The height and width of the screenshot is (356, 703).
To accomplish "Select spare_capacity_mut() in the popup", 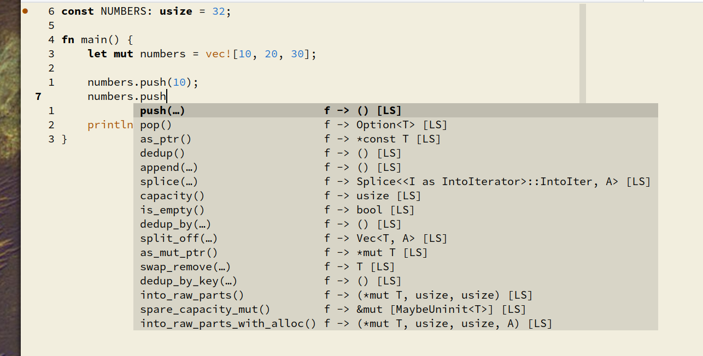I will pos(396,310).
